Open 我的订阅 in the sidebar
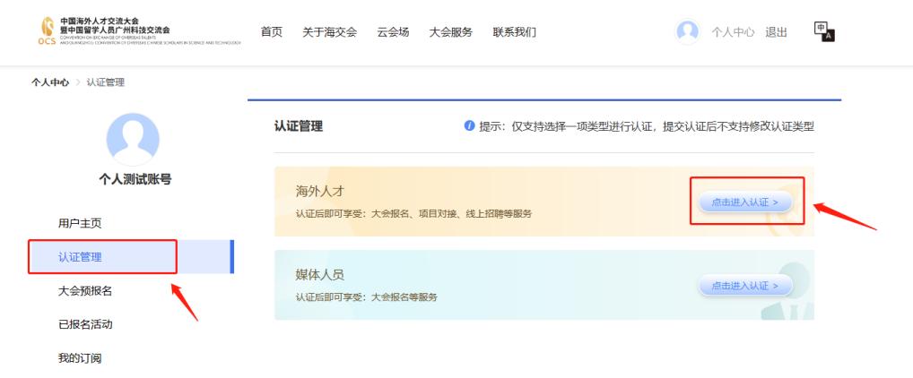The image size is (913, 378). (x=80, y=358)
